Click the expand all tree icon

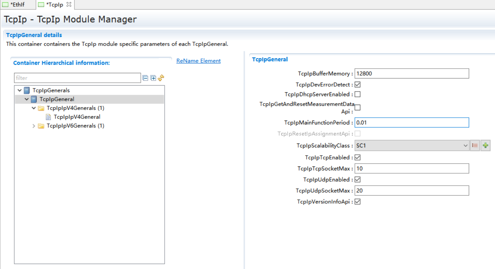tap(153, 78)
